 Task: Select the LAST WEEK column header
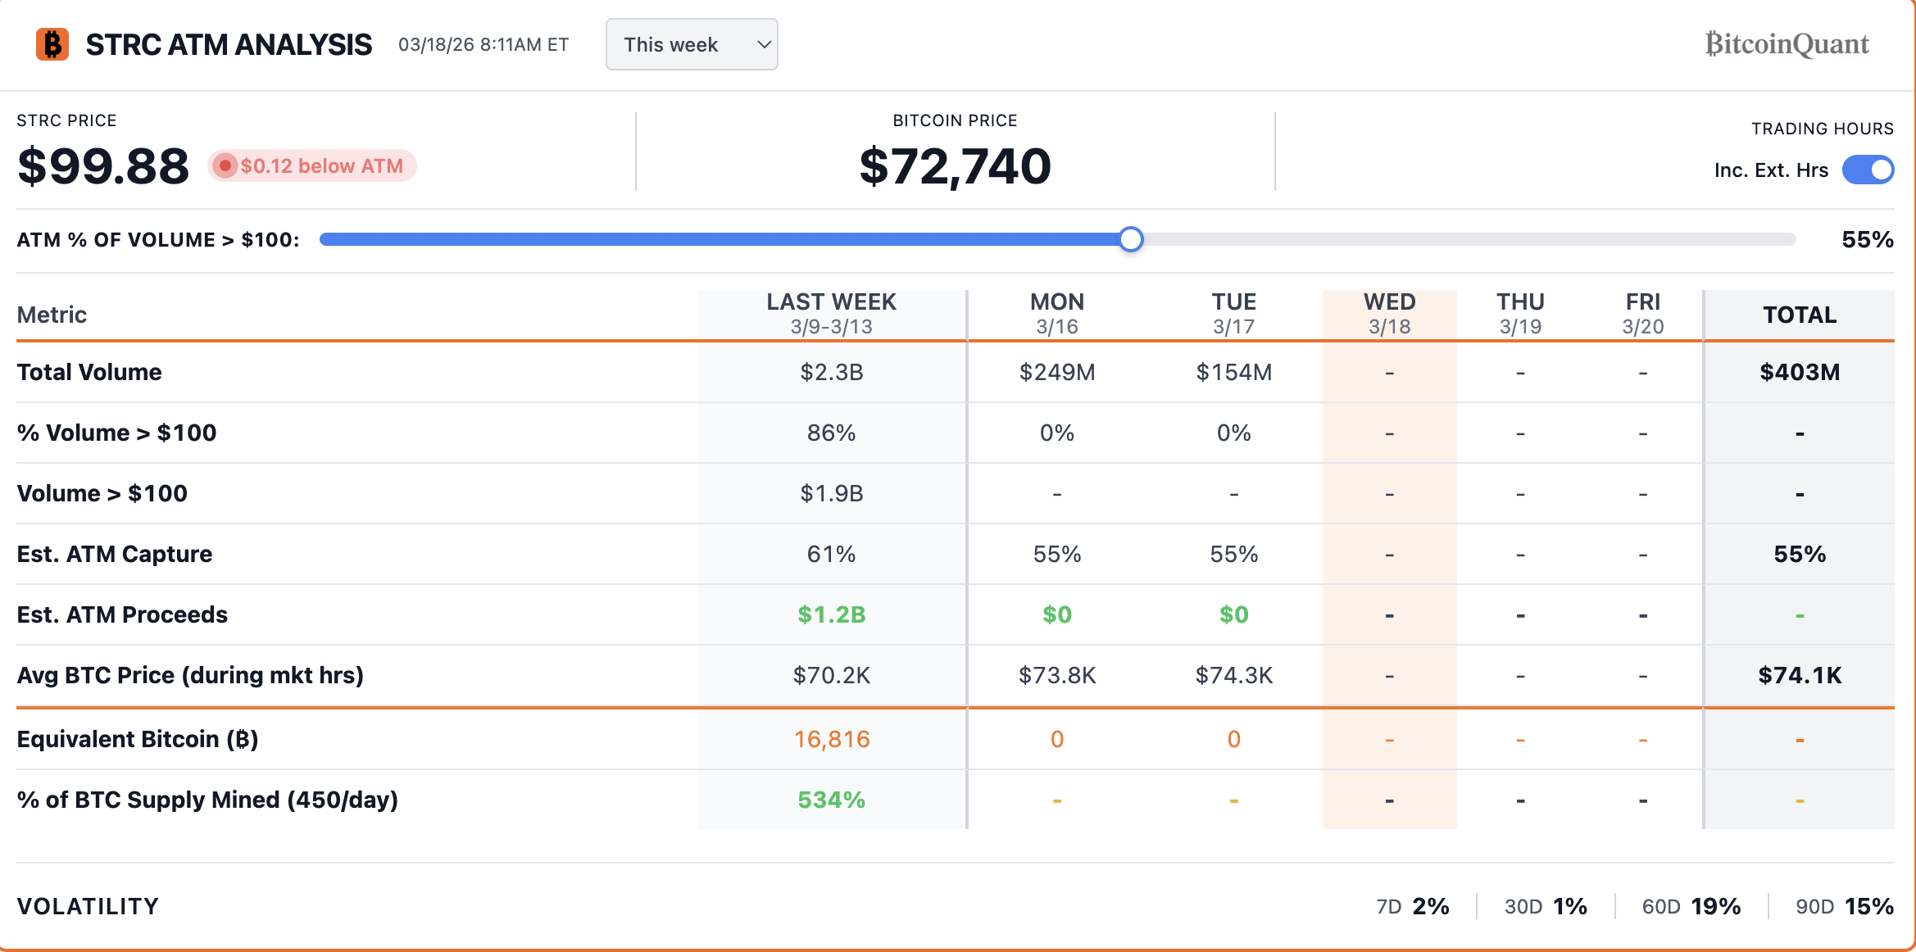(831, 314)
